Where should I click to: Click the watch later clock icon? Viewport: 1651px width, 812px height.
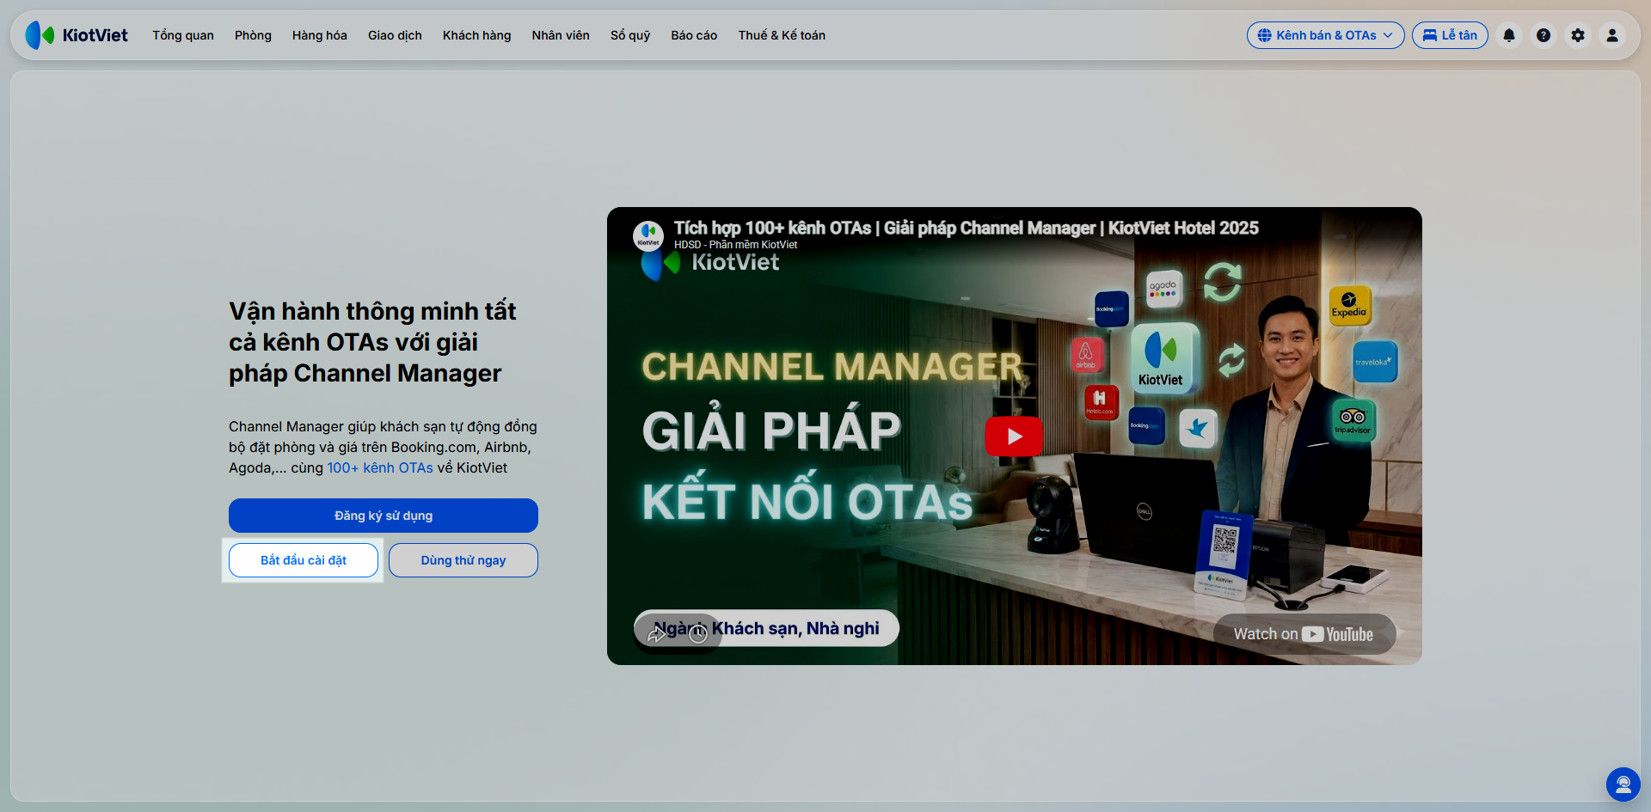[698, 634]
